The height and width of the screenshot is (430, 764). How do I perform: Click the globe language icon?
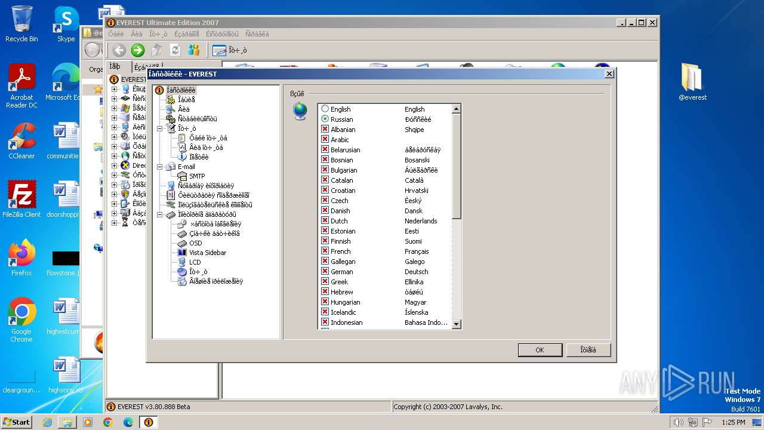click(x=300, y=111)
